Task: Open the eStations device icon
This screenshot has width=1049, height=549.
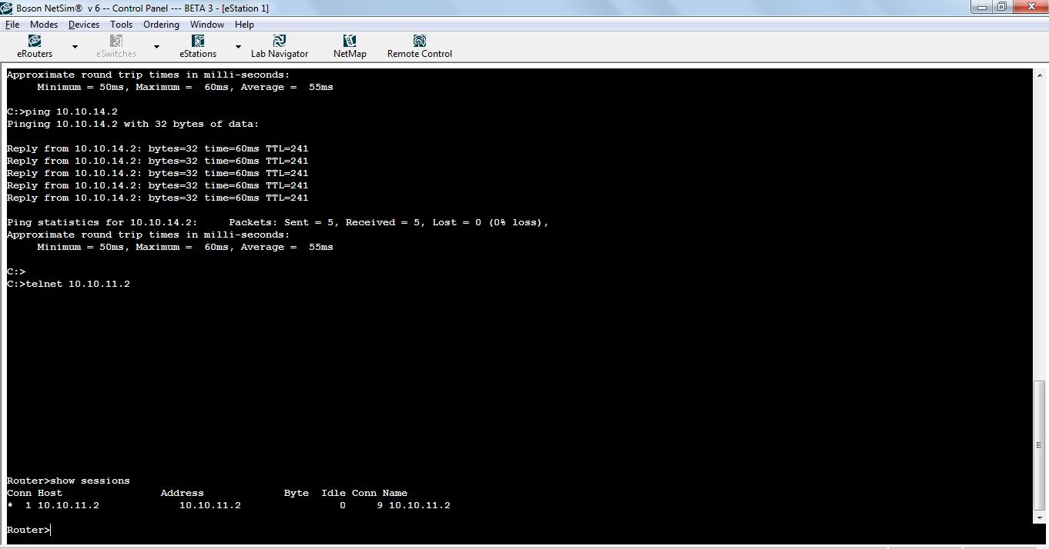Action: click(197, 44)
